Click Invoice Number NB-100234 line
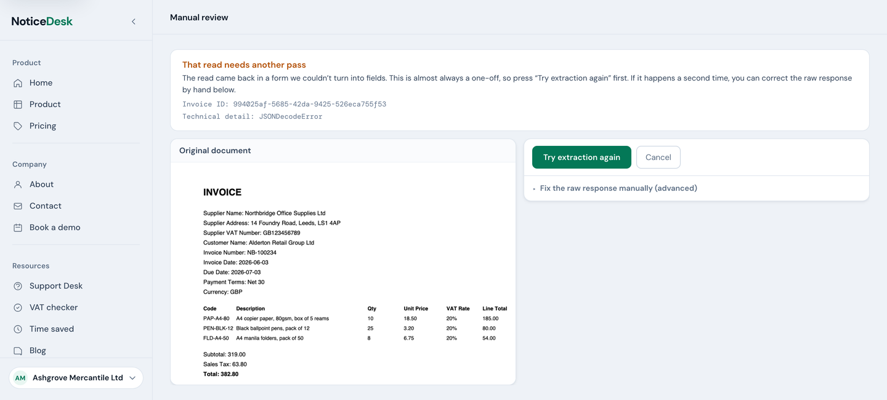Screen dimensions: 887x400 (240, 252)
